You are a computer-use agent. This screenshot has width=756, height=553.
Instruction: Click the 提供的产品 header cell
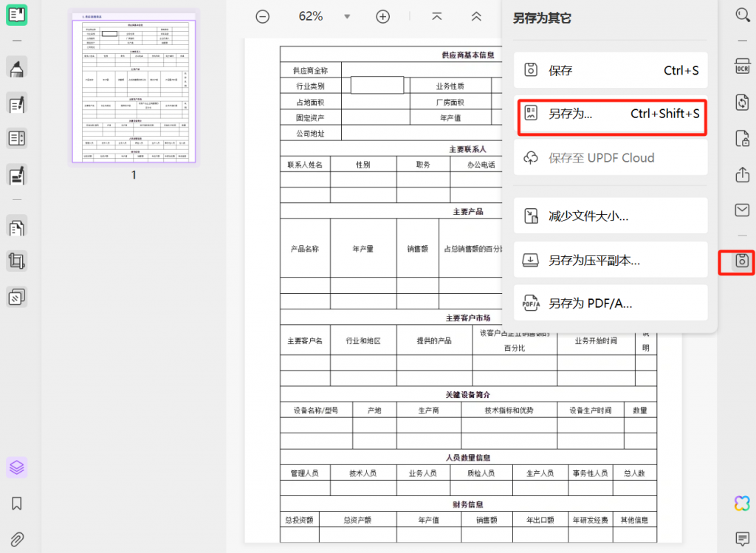point(434,341)
